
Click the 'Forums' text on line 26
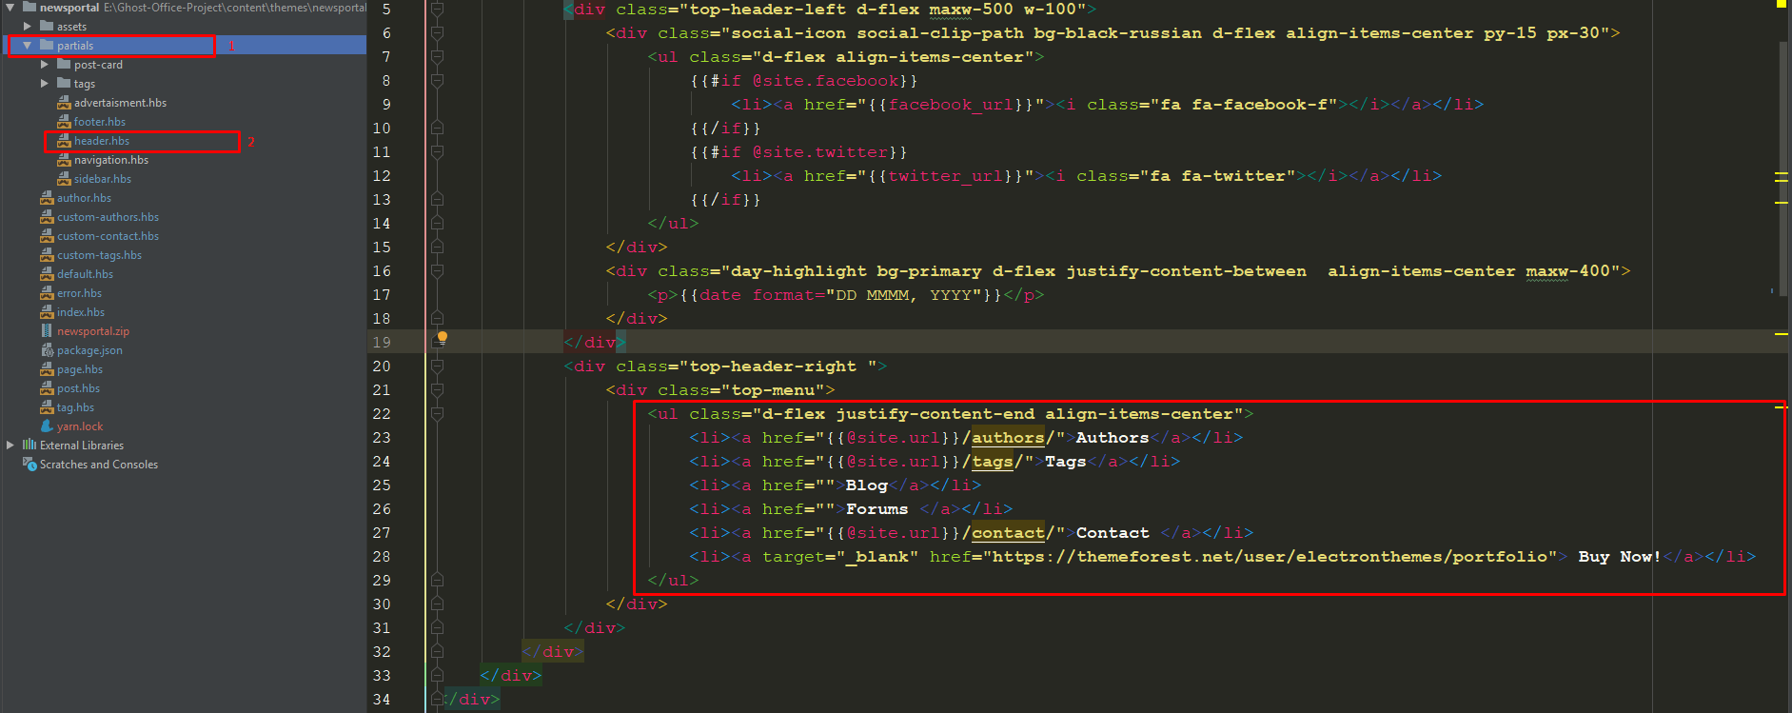point(876,509)
